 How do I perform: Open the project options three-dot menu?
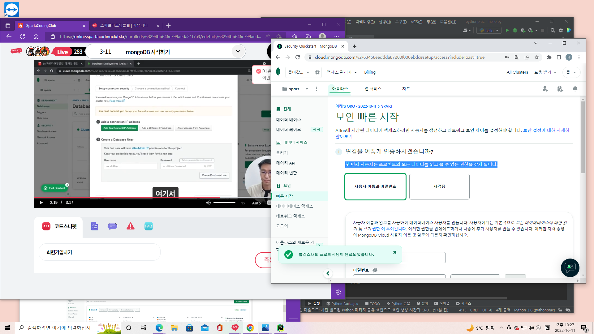316,89
